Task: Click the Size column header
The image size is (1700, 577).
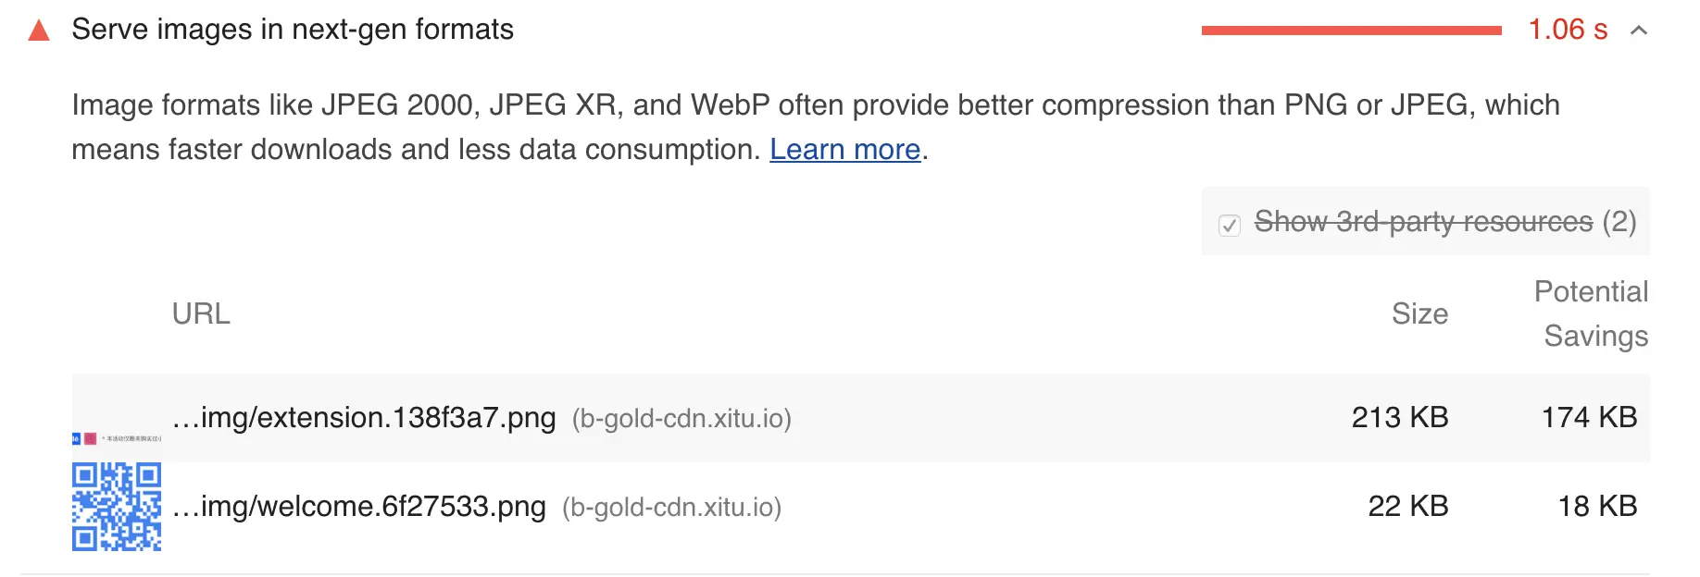Action: pyautogui.click(x=1419, y=314)
